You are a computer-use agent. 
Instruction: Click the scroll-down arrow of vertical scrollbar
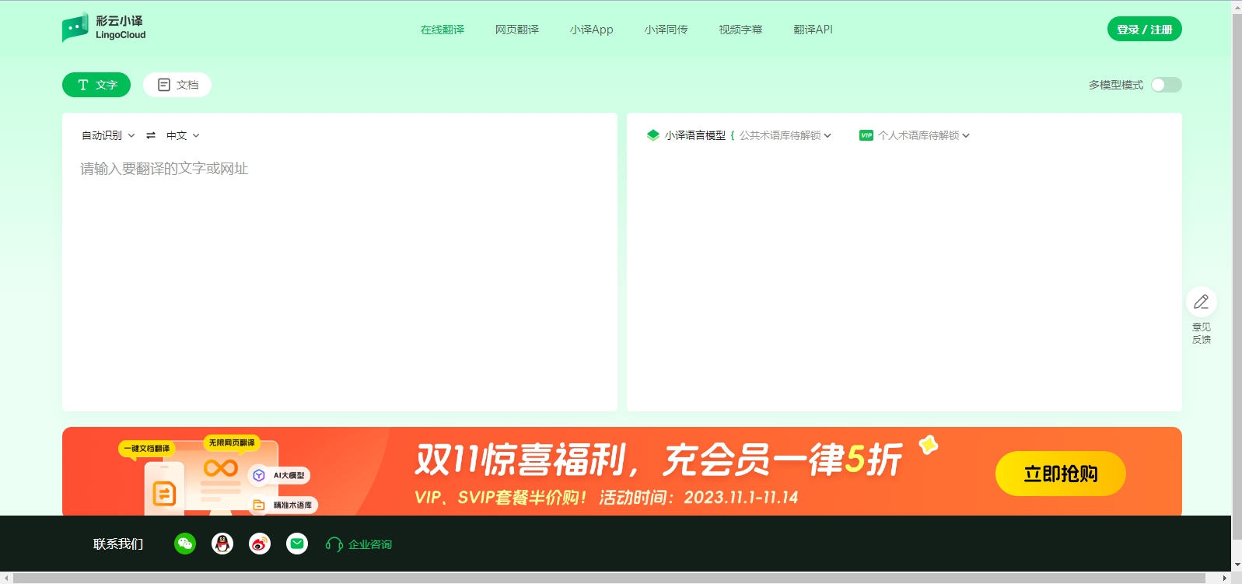point(1237,565)
